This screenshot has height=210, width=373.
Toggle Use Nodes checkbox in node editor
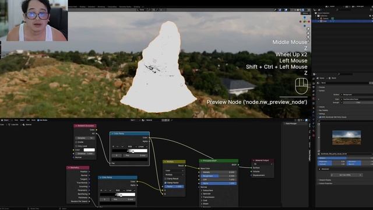coord(38,120)
